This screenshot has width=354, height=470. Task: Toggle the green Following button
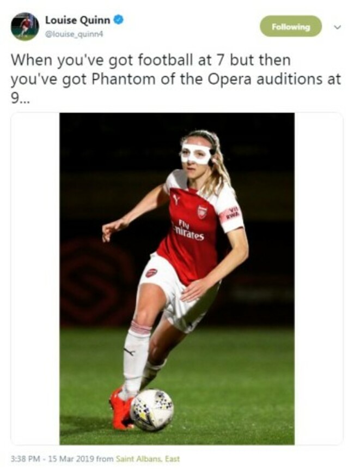[x=290, y=27]
